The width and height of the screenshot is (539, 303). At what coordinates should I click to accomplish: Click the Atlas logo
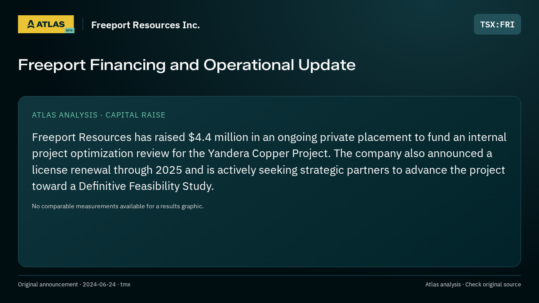click(46, 24)
